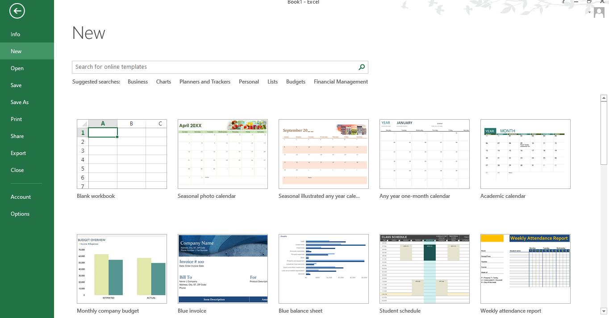Click the user account avatar icon
Image resolution: width=609 pixels, height=318 pixels.
pos(599,13)
